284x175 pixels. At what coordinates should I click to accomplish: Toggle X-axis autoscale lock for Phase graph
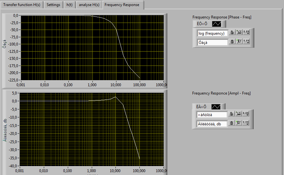tap(232, 32)
